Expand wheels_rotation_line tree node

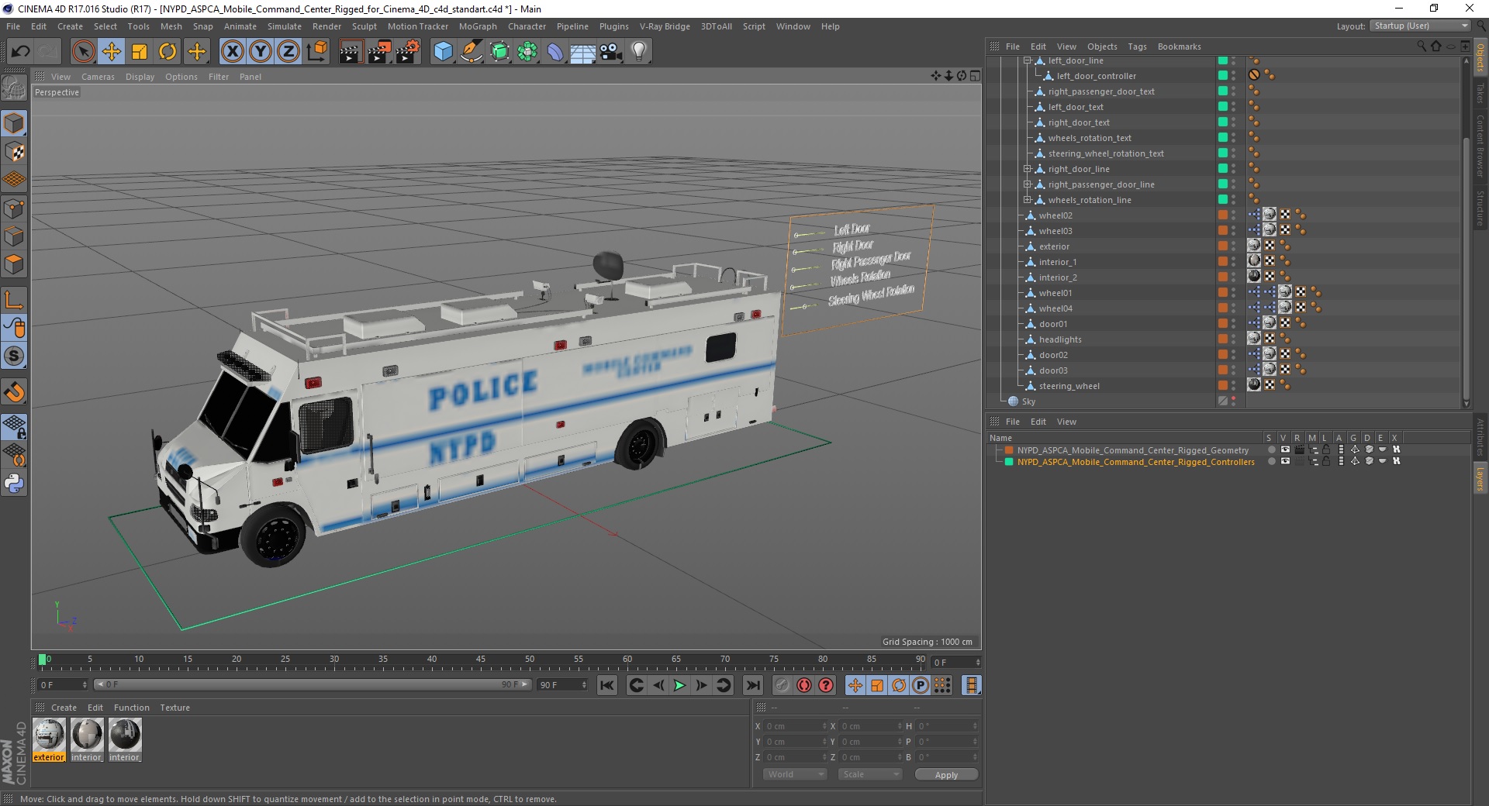1027,200
